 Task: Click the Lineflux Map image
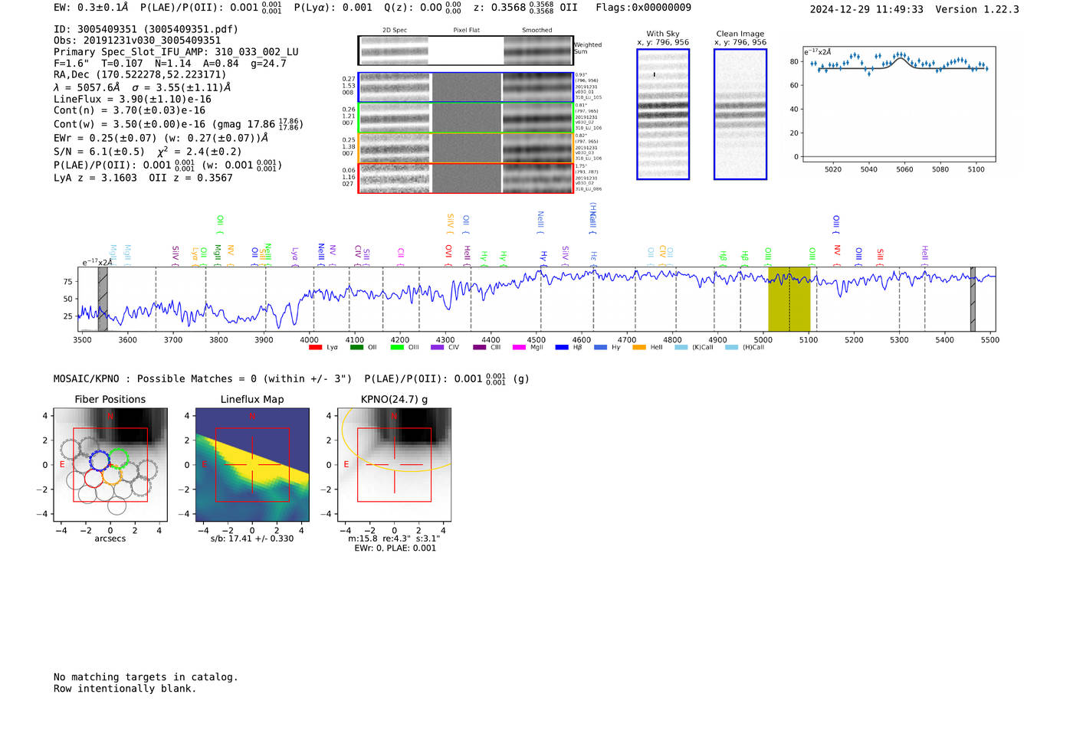[252, 465]
